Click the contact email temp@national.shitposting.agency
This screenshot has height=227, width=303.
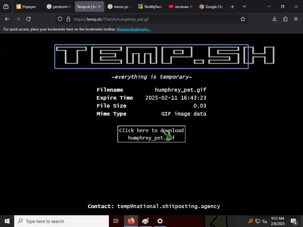[169, 206]
